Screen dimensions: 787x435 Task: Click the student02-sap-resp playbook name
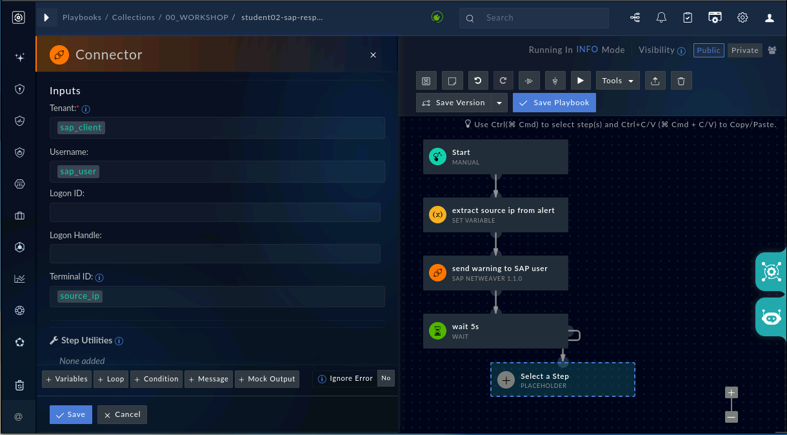point(282,17)
